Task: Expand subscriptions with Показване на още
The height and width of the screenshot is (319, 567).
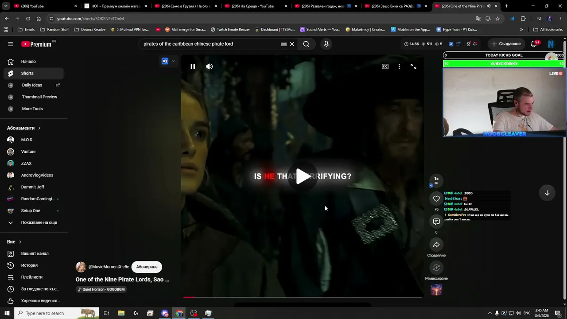Action: pyautogui.click(x=34, y=222)
